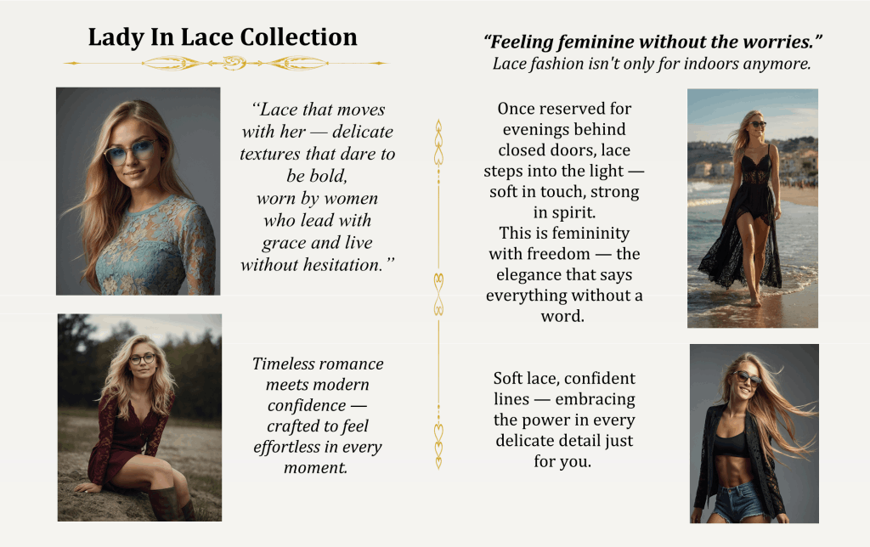The image size is (870, 547).
Task: Click the "Lady In Lace Collection" title
Action: pos(223,38)
